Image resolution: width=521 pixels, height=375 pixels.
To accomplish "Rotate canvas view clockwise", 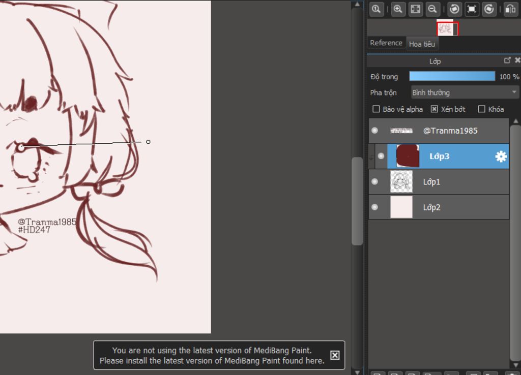I will (489, 9).
